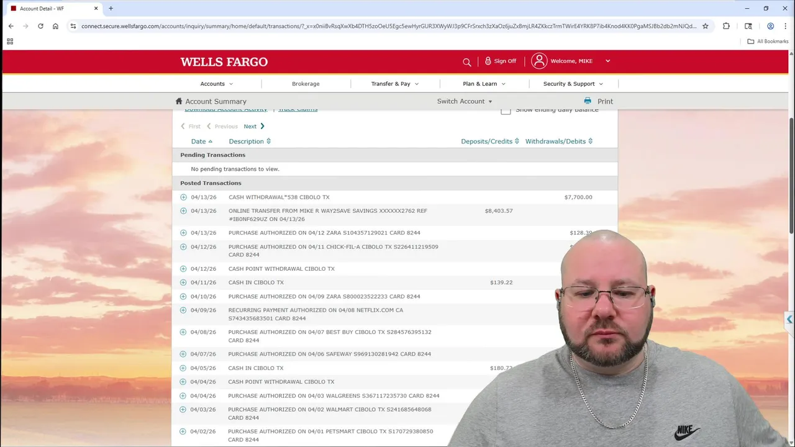Screen dimensions: 795x447
Task: Click the profile avatar icon beside Welcome, MIKE
Action: [x=539, y=61]
